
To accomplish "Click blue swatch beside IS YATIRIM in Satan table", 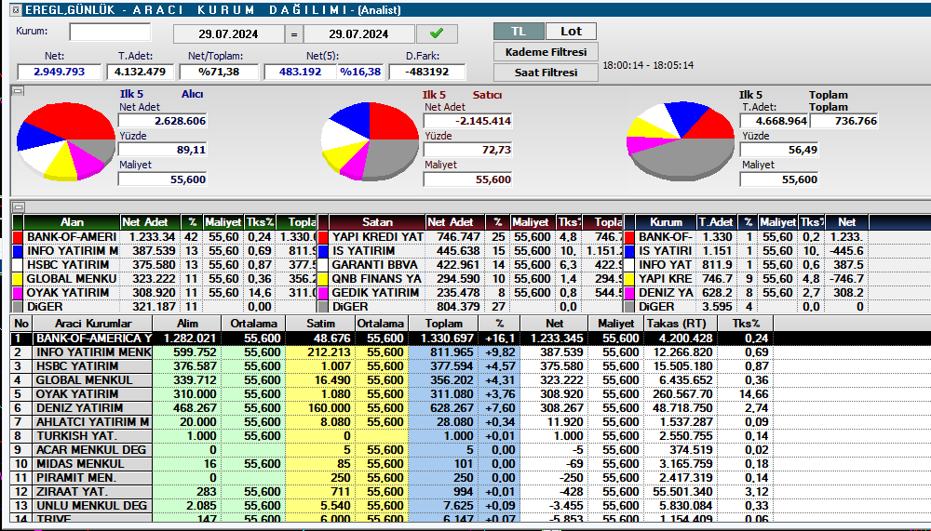I will click(x=323, y=251).
